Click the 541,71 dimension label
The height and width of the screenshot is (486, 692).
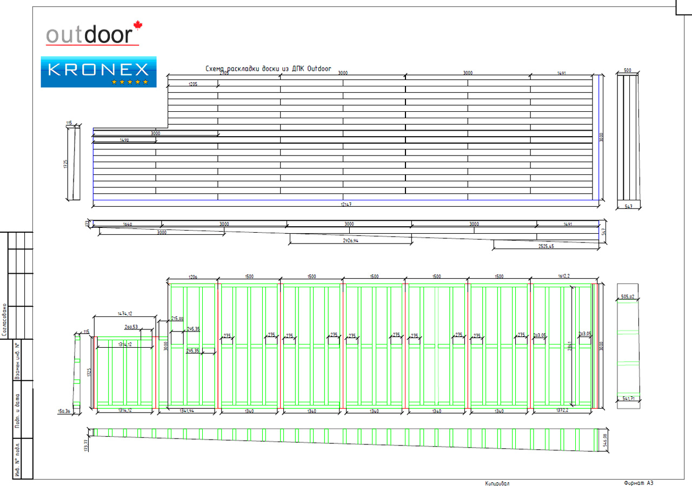(627, 399)
